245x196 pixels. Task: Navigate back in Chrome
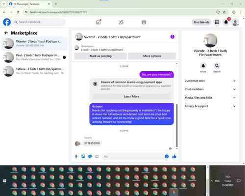coord(4,12)
